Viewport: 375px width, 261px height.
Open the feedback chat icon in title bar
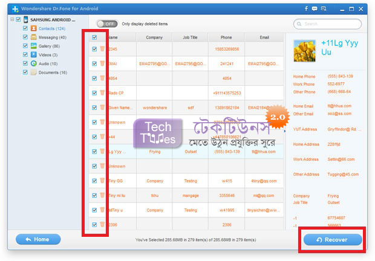pyautogui.click(x=315, y=9)
